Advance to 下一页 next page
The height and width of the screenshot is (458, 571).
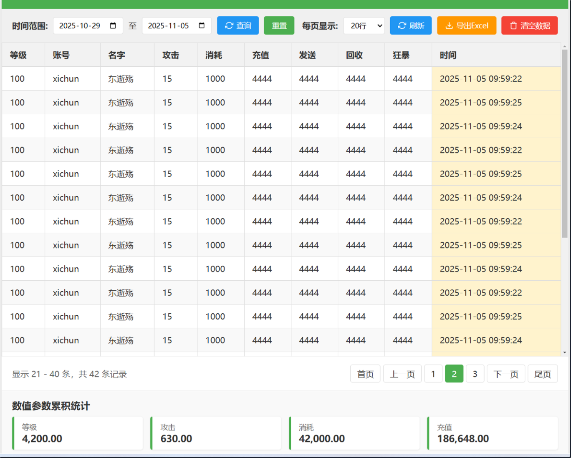506,374
